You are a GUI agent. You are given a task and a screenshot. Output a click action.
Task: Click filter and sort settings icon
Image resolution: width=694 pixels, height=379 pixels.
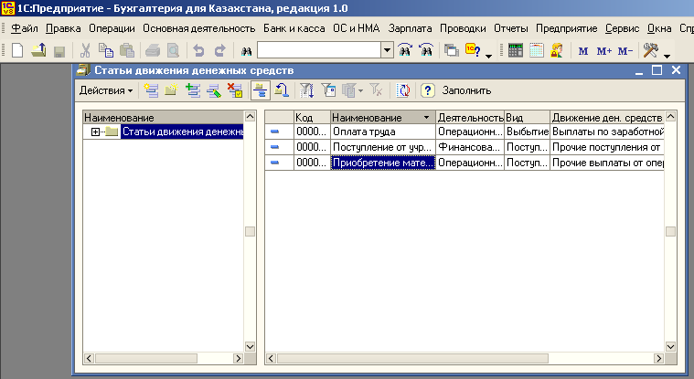306,90
